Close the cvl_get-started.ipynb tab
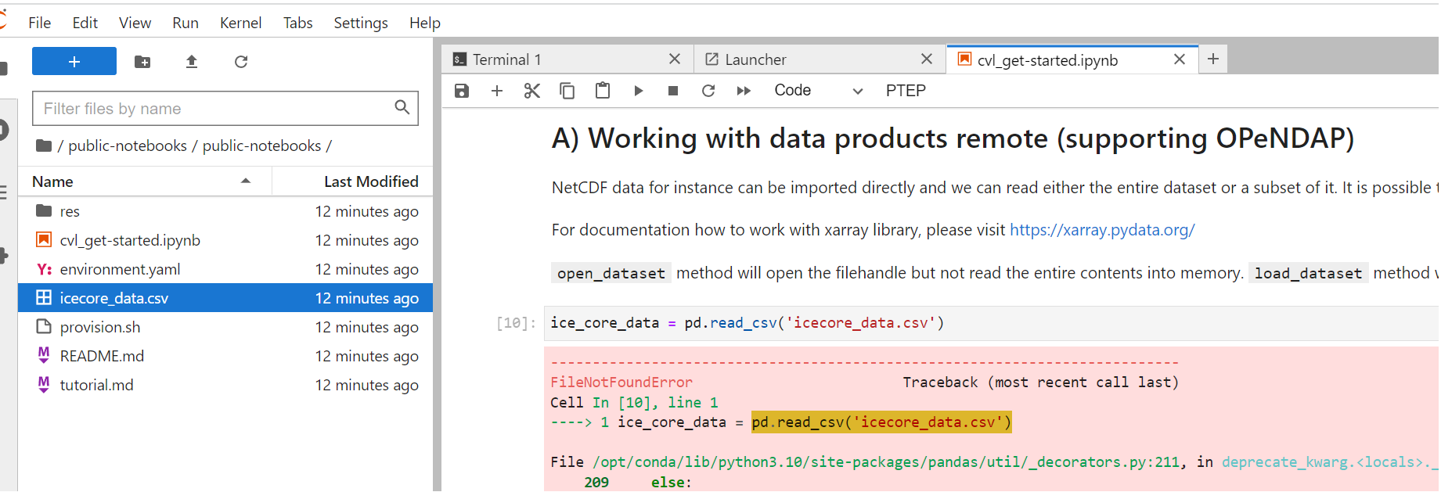Screen dimensions: 1441x492 pyautogui.click(x=1180, y=59)
